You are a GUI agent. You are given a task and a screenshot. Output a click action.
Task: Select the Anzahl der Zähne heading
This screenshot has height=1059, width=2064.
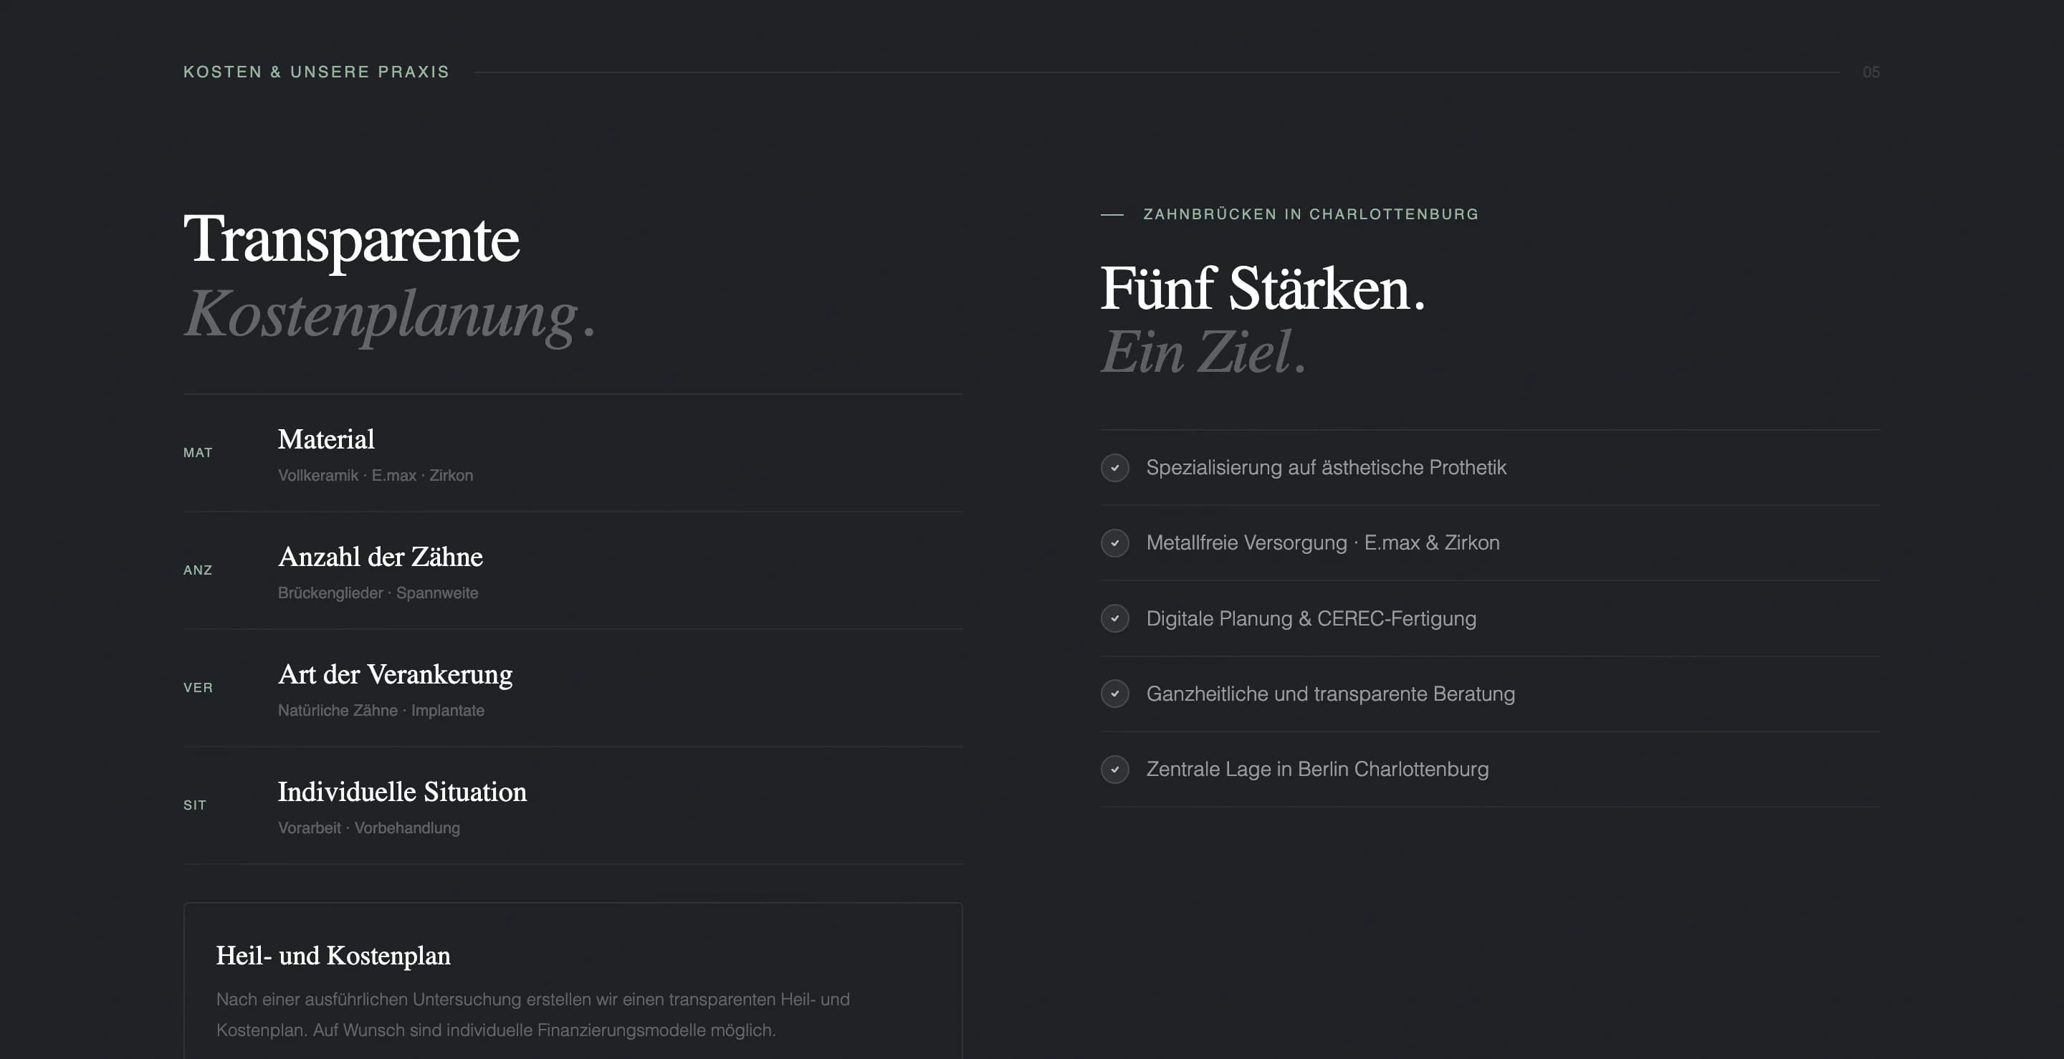coord(380,557)
